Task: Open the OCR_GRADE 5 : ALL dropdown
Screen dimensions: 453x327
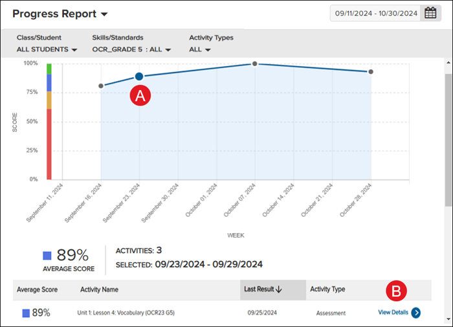Action: [131, 49]
